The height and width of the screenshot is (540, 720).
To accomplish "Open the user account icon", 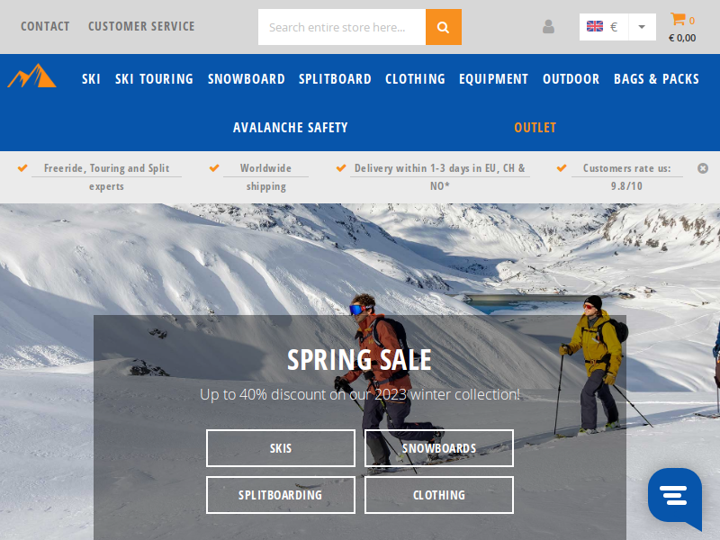I will 548,27.
